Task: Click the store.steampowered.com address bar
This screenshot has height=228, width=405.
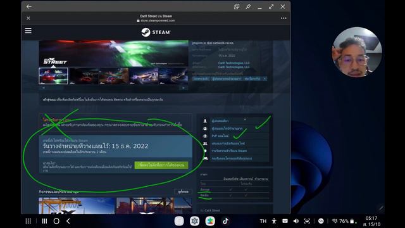Action: pos(156,20)
